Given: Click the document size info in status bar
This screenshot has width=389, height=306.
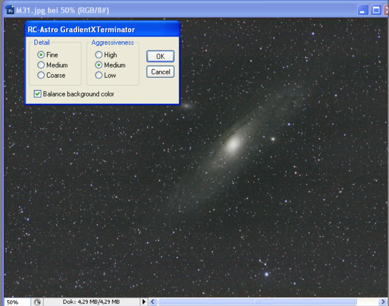Looking at the screenshot, I should pos(91,302).
